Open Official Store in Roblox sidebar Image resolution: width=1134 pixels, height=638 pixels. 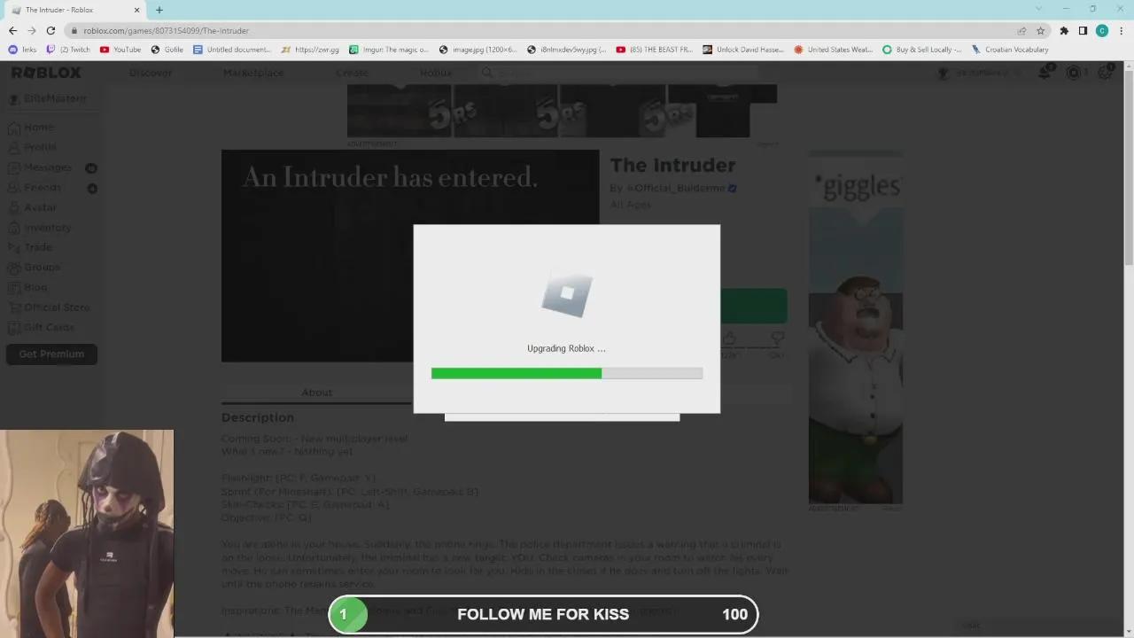point(49,307)
